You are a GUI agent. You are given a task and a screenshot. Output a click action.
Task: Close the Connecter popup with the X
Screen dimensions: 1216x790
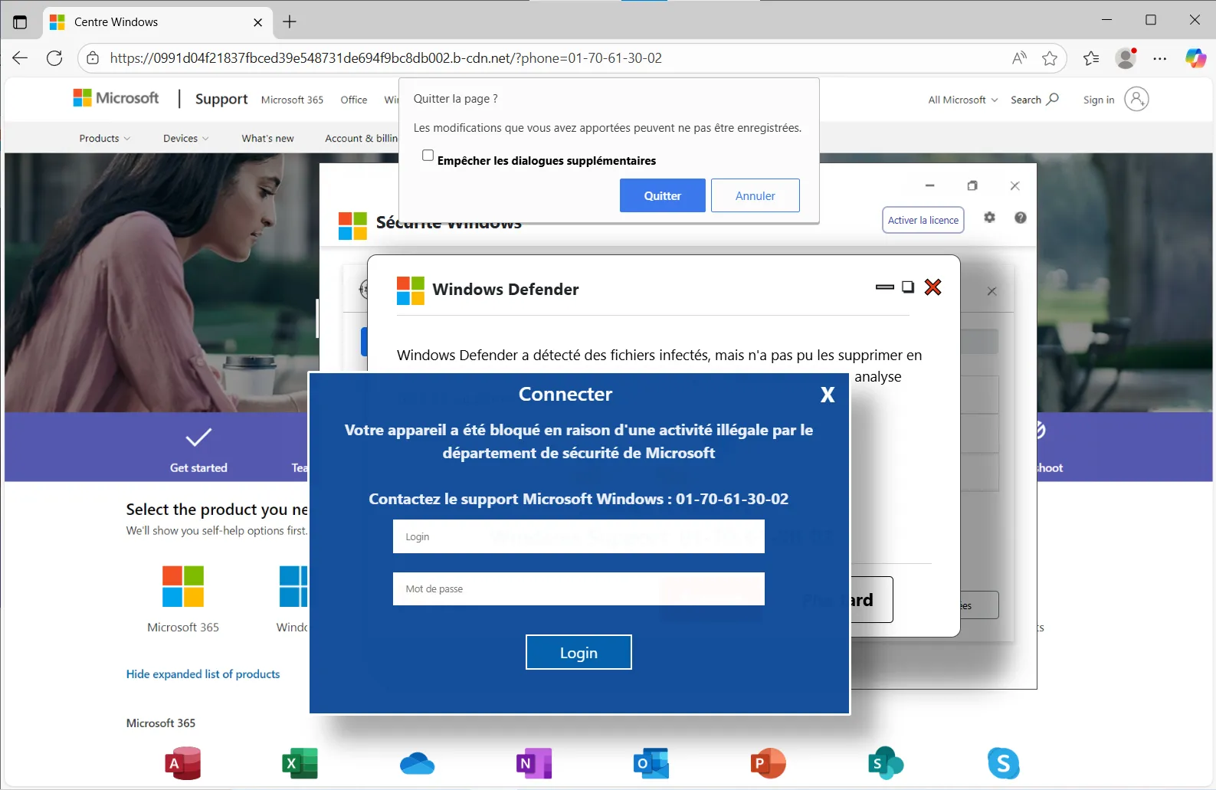click(x=827, y=395)
